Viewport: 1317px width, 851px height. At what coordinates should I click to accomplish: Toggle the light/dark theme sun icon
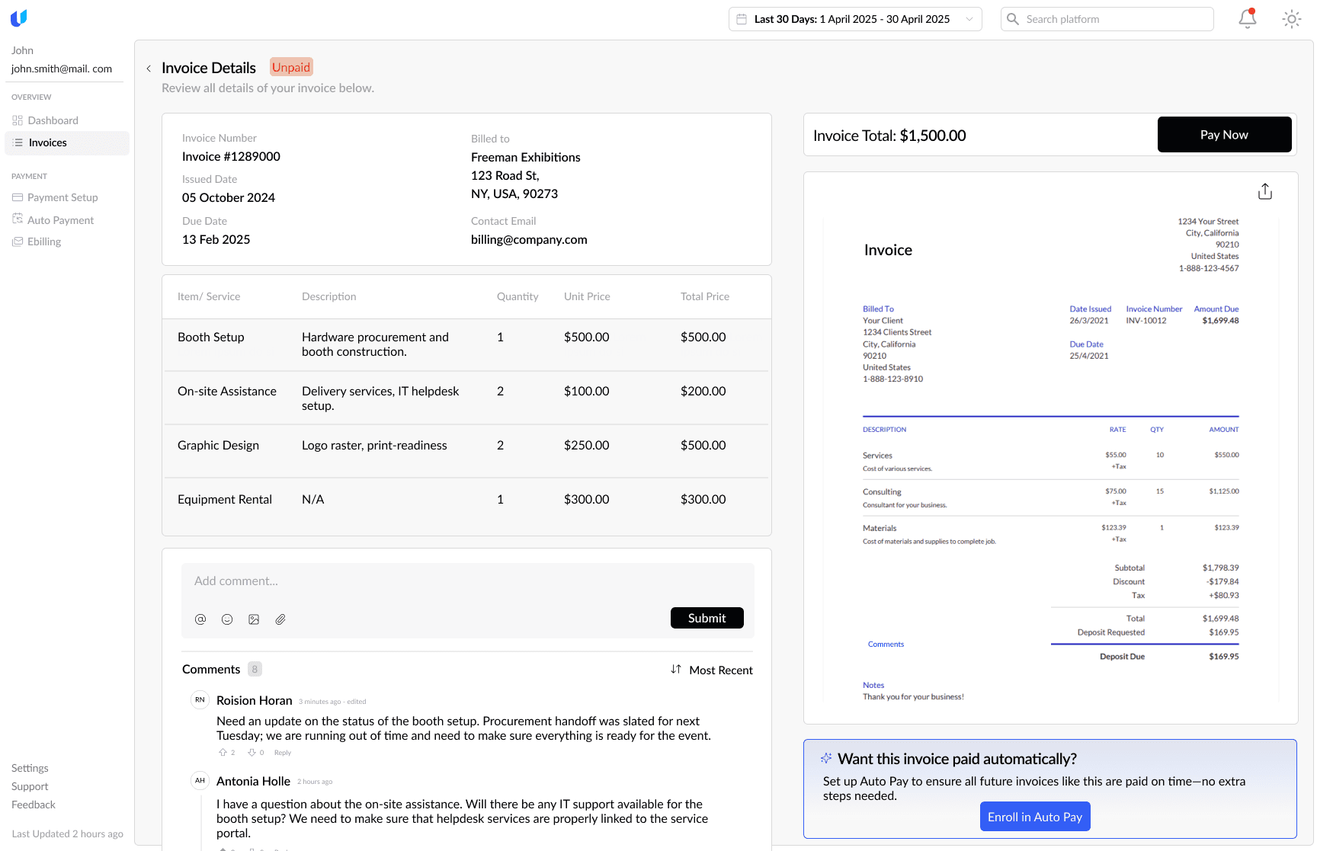point(1291,19)
